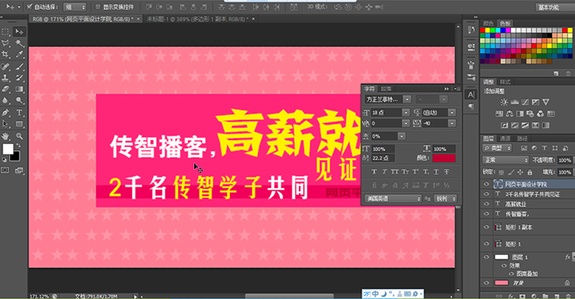Image resolution: width=575 pixels, height=299 pixels.
Task: Open the font size dropdown
Action: point(406,113)
